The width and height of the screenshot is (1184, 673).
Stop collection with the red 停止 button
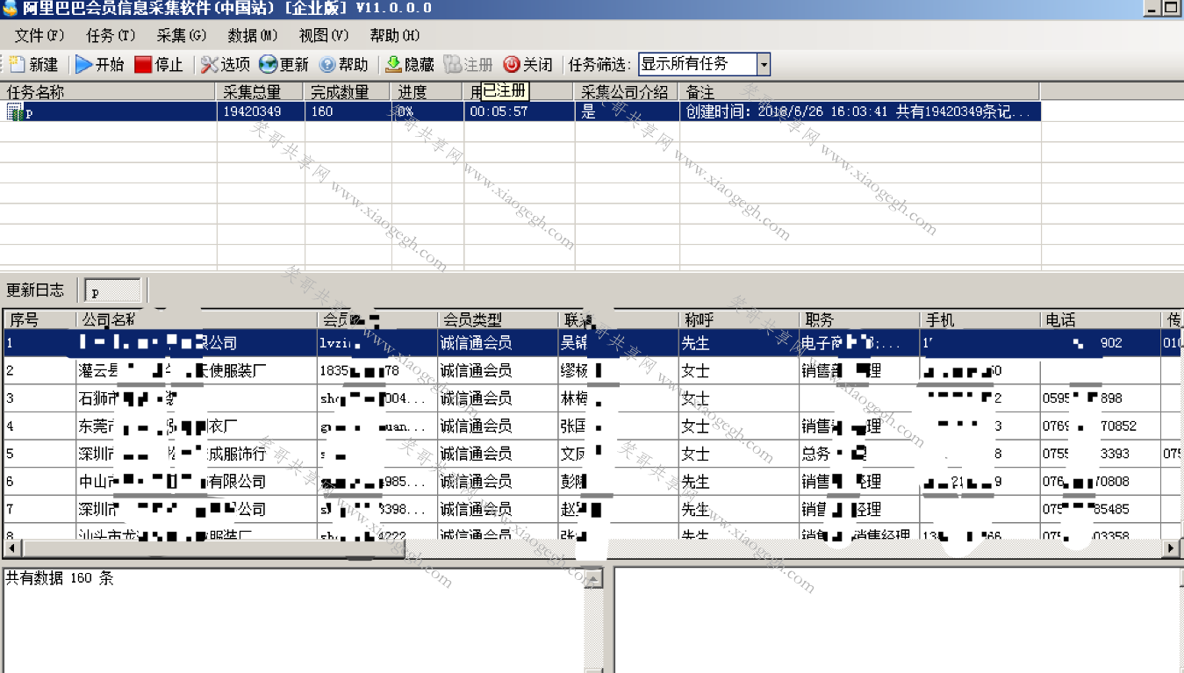click(159, 64)
